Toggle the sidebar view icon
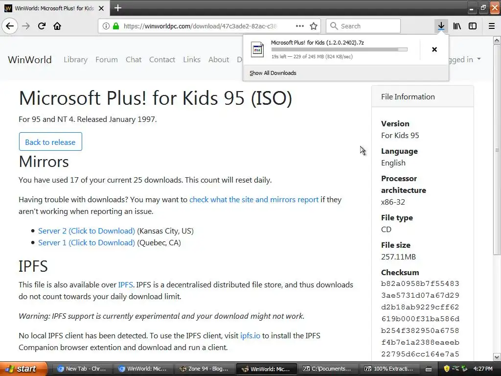 click(x=473, y=26)
